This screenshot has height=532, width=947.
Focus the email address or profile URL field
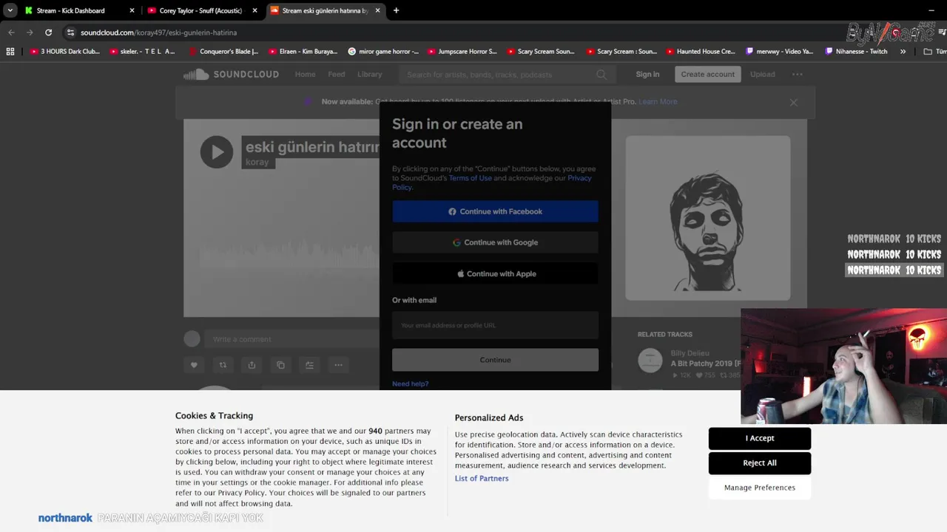point(495,325)
